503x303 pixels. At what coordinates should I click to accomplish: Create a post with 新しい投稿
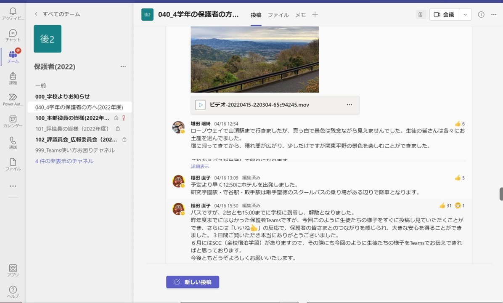pos(193,282)
